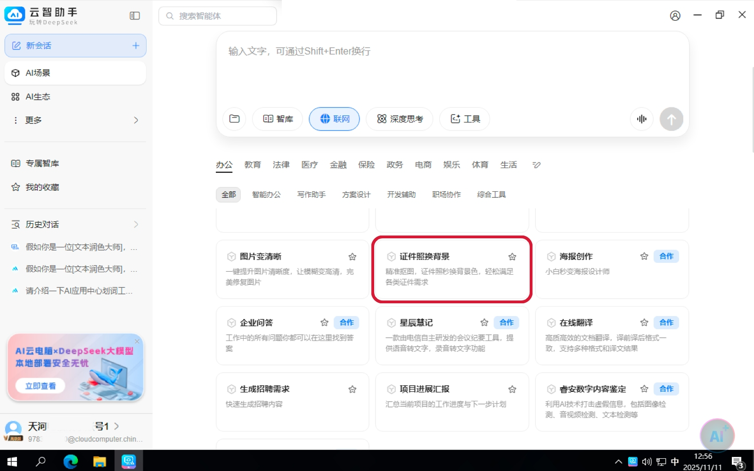
Task: Start a 新会话 new conversation
Action: coord(75,46)
